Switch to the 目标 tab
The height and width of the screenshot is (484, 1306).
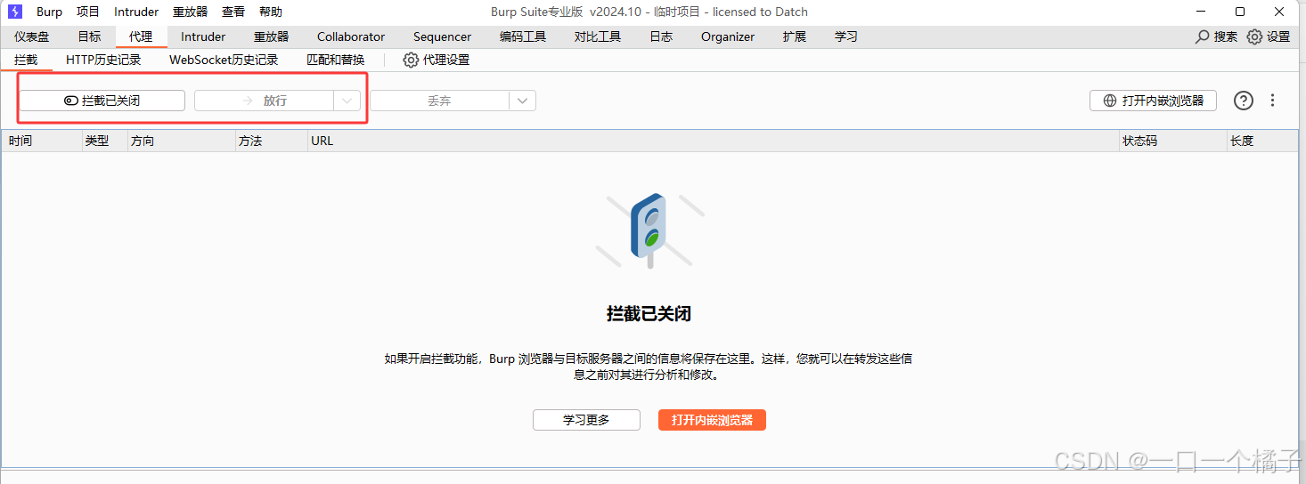coord(89,36)
